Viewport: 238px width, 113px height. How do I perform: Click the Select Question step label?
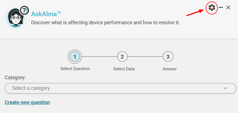(x=75, y=69)
